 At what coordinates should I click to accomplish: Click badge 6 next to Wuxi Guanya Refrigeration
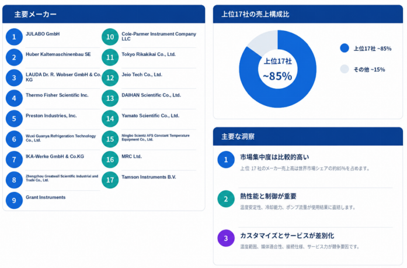[14, 139]
